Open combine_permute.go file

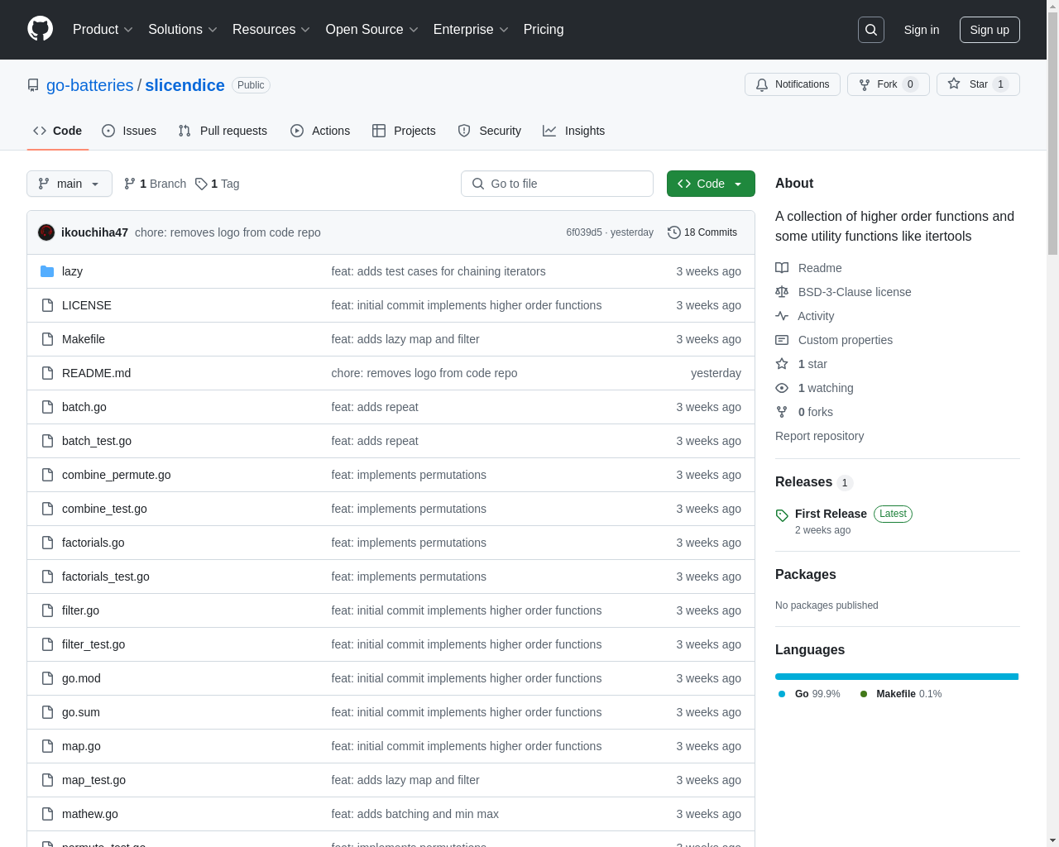pos(116,475)
